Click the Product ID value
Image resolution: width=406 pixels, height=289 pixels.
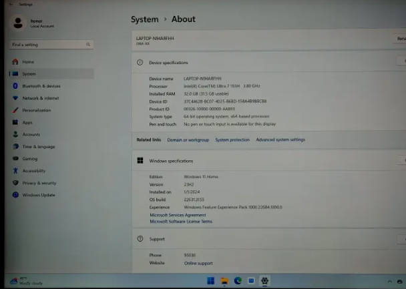click(x=209, y=109)
